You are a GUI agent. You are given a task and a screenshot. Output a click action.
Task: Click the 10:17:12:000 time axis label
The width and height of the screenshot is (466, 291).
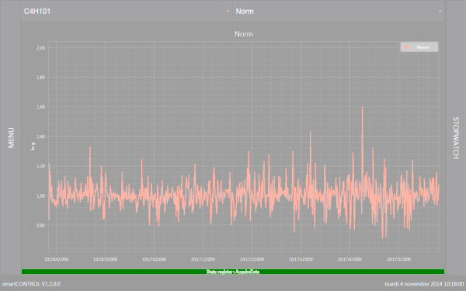tap(203, 259)
